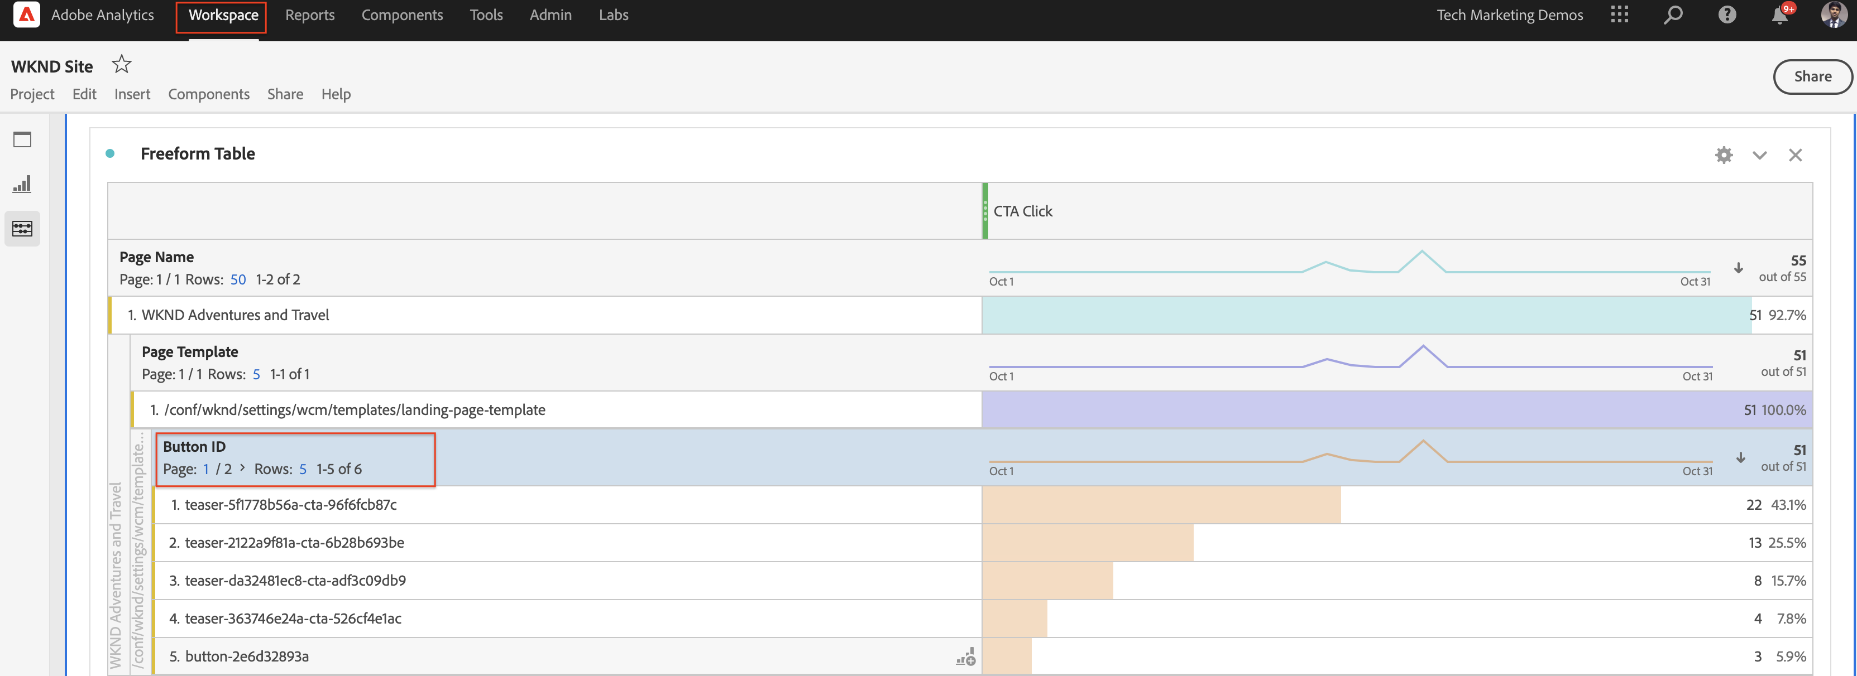This screenshot has height=676, width=1857.
Task: Favorite the WKND Site project star
Action: [121, 65]
